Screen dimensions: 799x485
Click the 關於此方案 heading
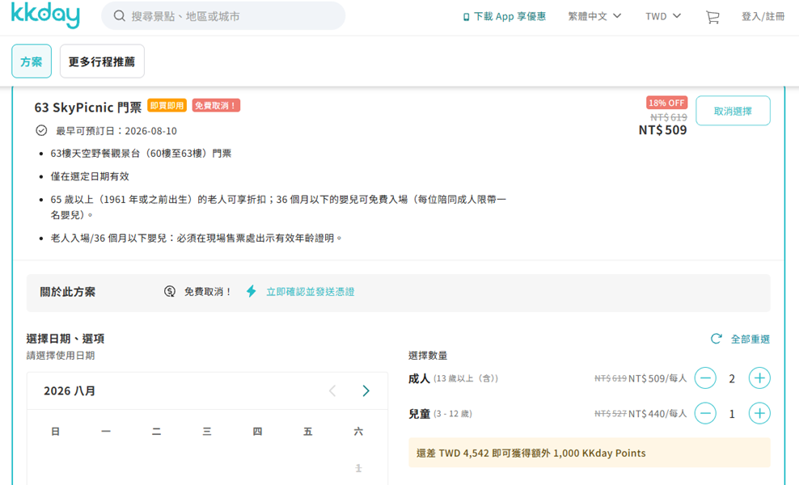click(68, 292)
